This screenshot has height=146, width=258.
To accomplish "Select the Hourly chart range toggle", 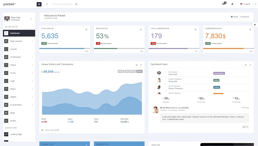I will pyautogui.click(x=121, y=71).
